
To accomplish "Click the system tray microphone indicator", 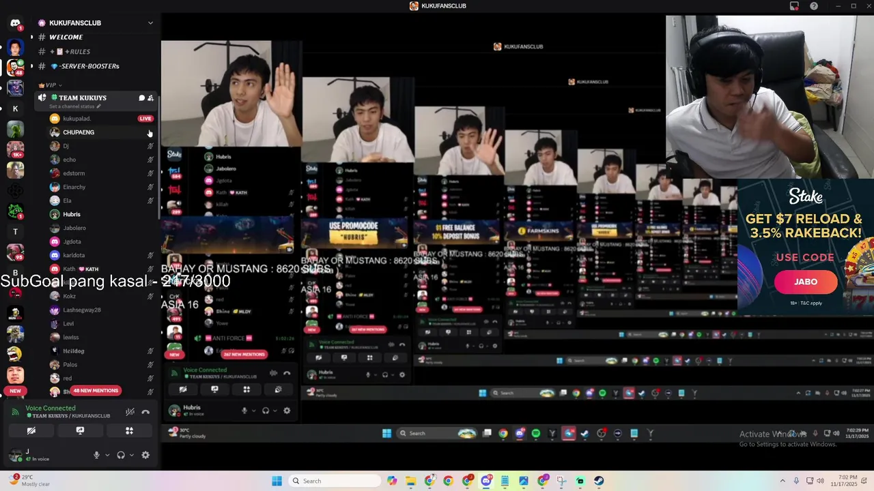I will (796, 481).
